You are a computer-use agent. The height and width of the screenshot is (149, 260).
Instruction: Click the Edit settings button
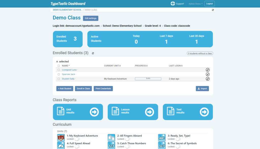[x=91, y=18]
